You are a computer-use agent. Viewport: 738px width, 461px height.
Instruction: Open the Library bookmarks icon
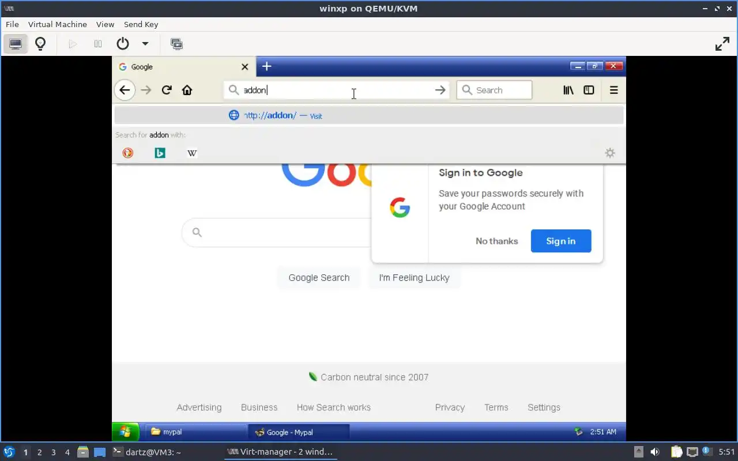pyautogui.click(x=568, y=90)
